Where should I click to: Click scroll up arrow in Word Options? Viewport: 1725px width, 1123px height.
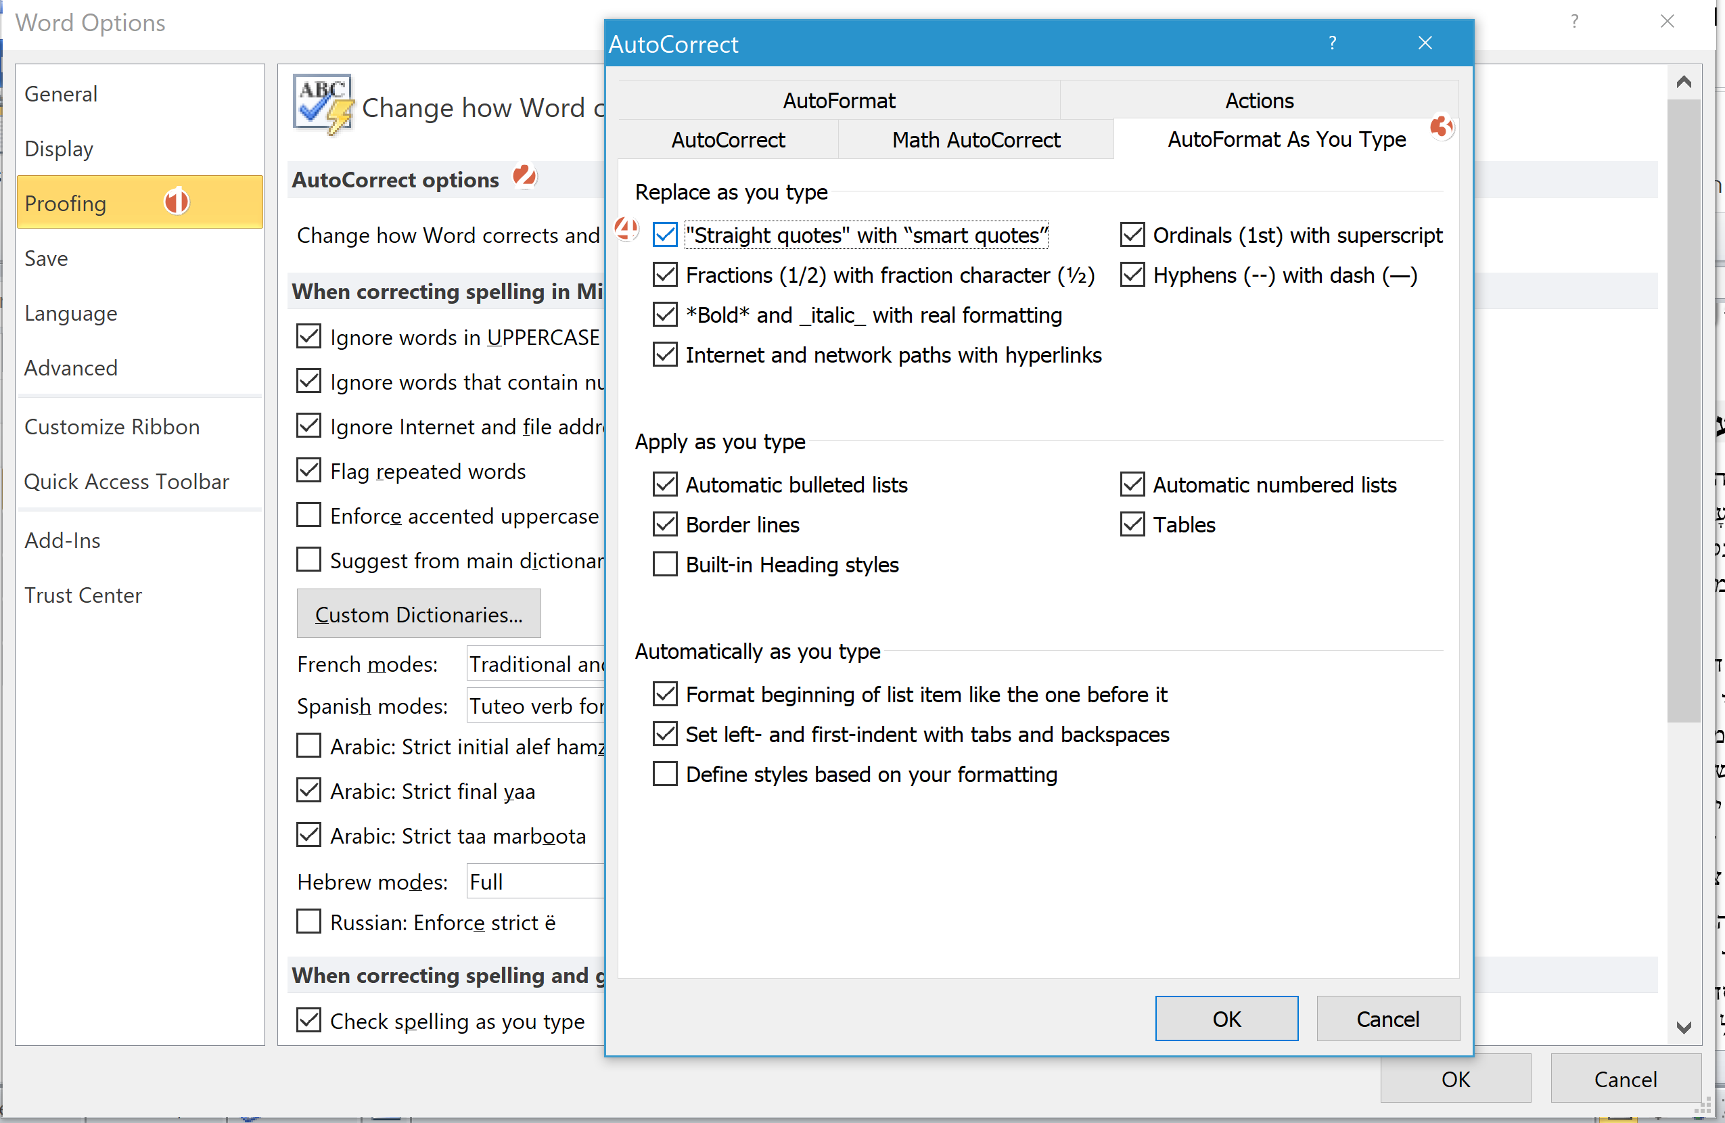coord(1683,83)
